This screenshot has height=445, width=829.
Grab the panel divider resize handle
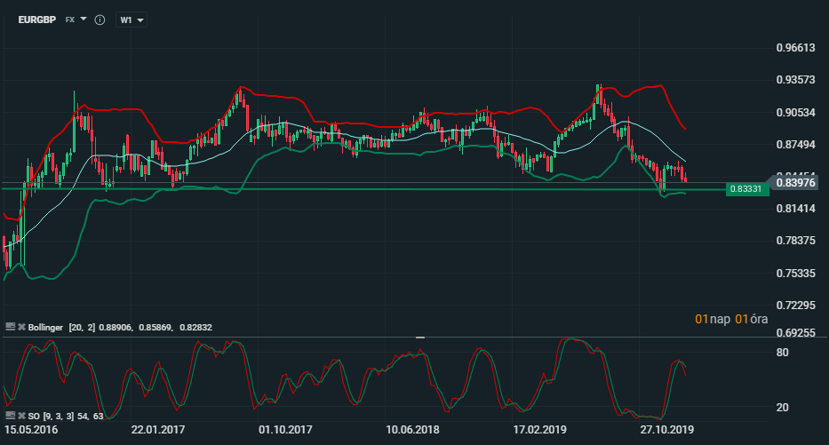420,337
